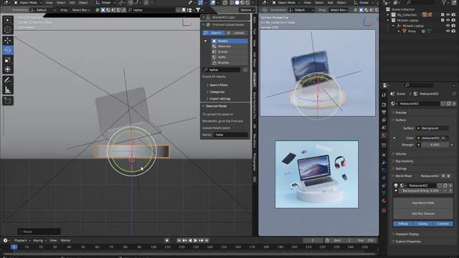
Task: Open the timeline Marker menu
Action: coord(65,241)
